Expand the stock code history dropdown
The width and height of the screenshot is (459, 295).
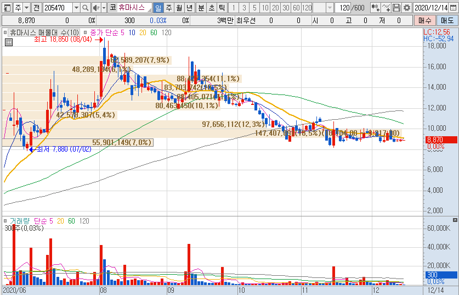tap(76, 8)
